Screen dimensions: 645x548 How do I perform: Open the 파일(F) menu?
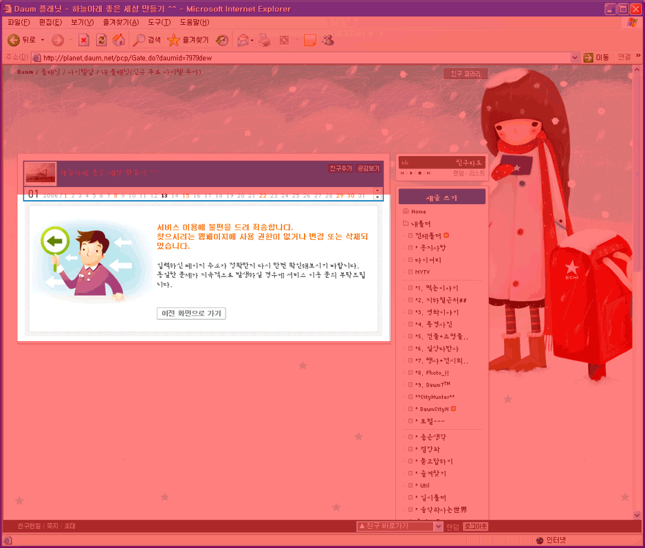[19, 22]
